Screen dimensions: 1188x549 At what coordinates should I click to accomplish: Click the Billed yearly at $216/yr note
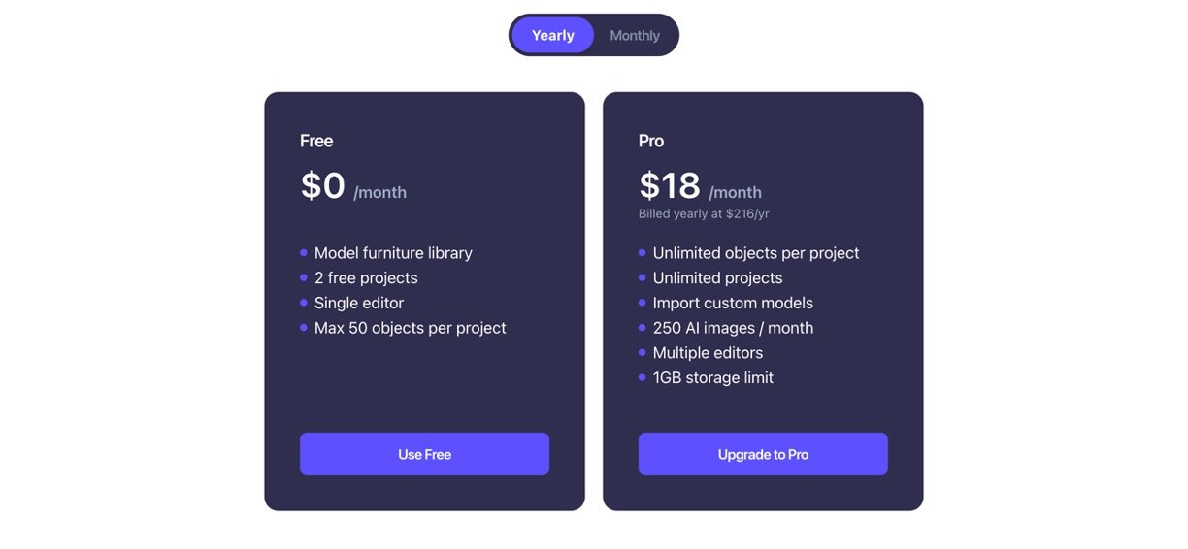pos(704,213)
